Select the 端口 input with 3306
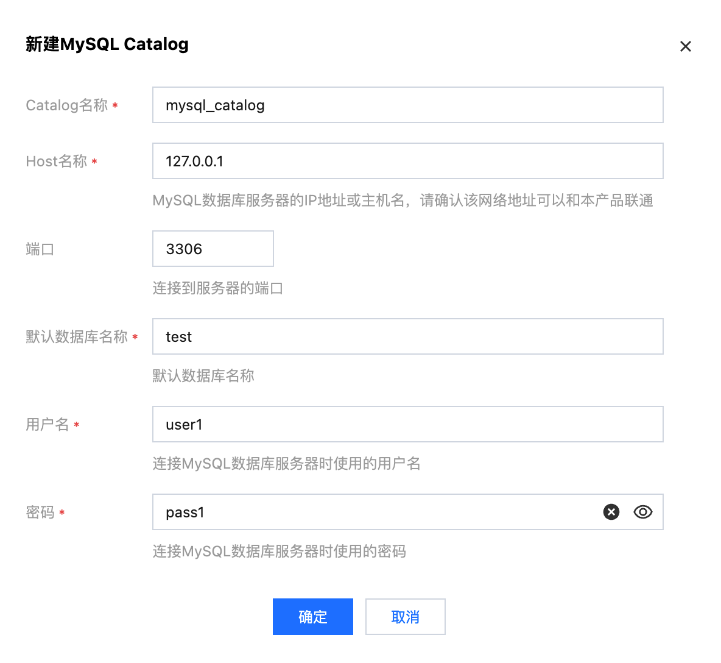Screen dimensions: 721x663 [213, 249]
